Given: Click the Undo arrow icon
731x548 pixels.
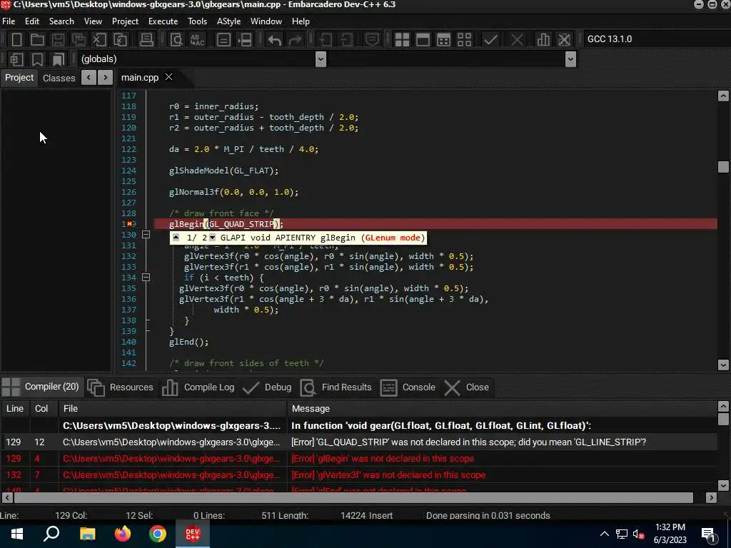Looking at the screenshot, I should click(x=274, y=40).
